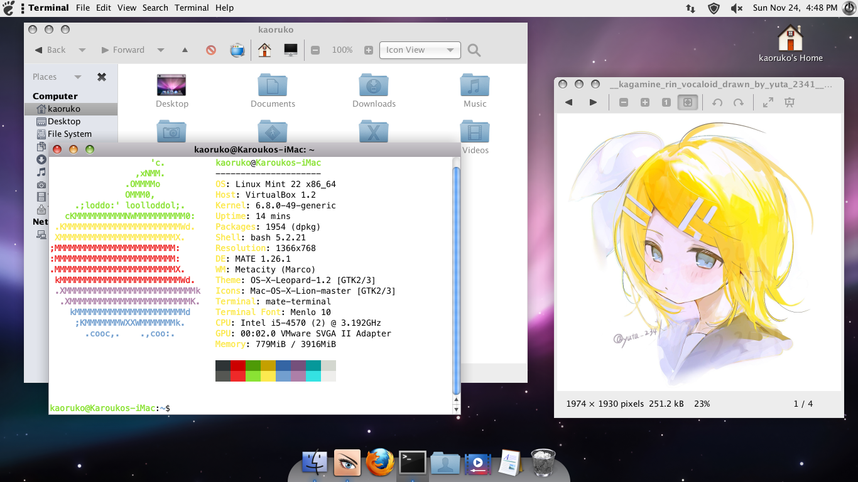Open the document editor dock icon
The width and height of the screenshot is (858, 482).
(x=511, y=463)
